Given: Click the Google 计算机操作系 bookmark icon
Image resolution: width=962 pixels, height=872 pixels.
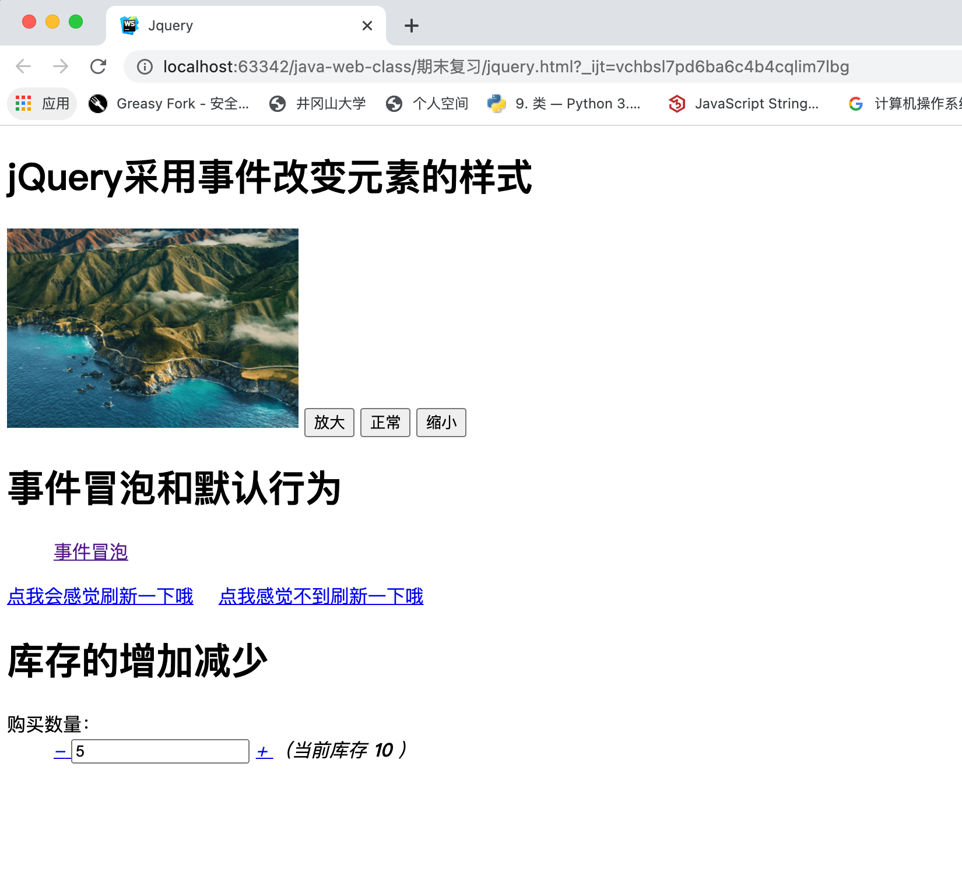Looking at the screenshot, I should pyautogui.click(x=855, y=103).
